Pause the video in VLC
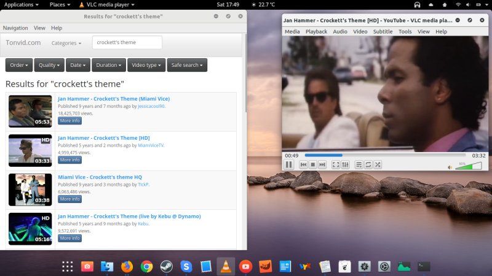The width and height of the screenshot is (492, 276). pos(288,165)
